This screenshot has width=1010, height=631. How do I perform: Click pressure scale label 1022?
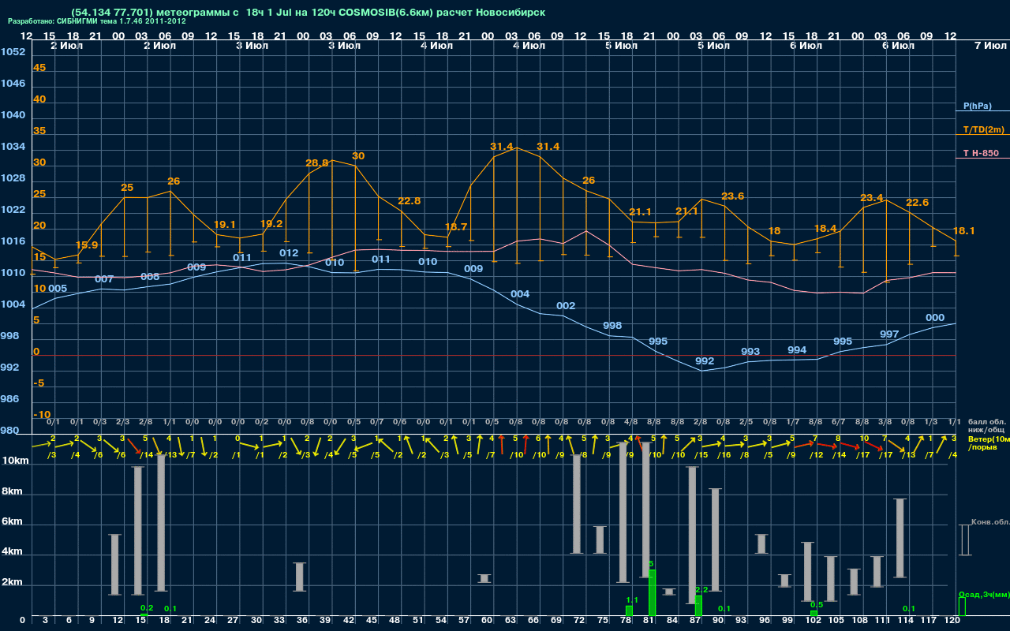(13, 210)
